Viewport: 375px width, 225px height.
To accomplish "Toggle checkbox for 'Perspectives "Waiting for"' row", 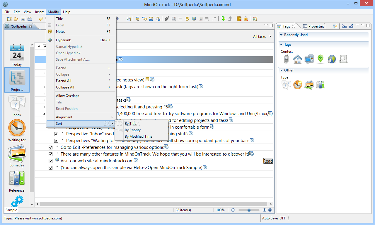I will [56, 141].
